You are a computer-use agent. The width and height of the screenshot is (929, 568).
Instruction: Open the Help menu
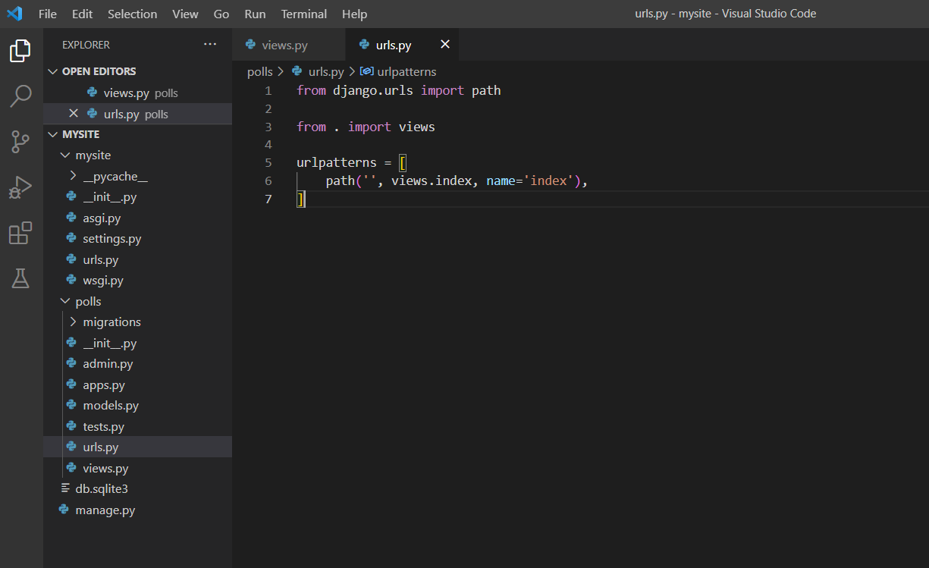pos(355,14)
